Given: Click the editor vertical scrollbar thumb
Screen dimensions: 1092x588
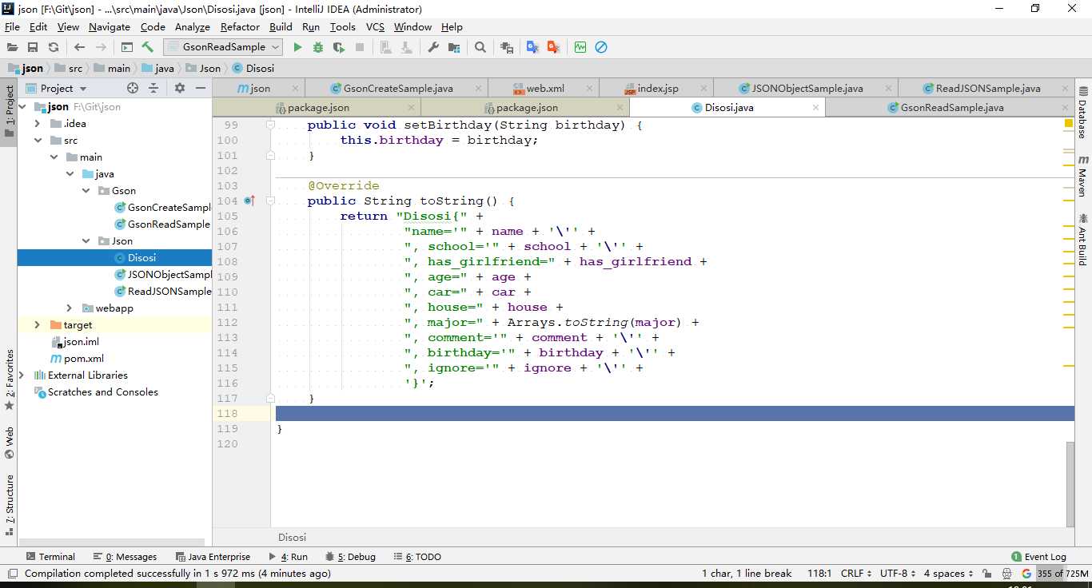Looking at the screenshot, I should pyautogui.click(x=1070, y=483).
